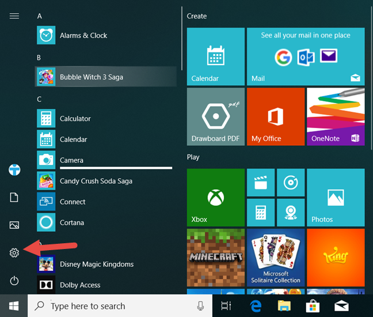
Task: Open the OneNote tile
Action: 336,116
